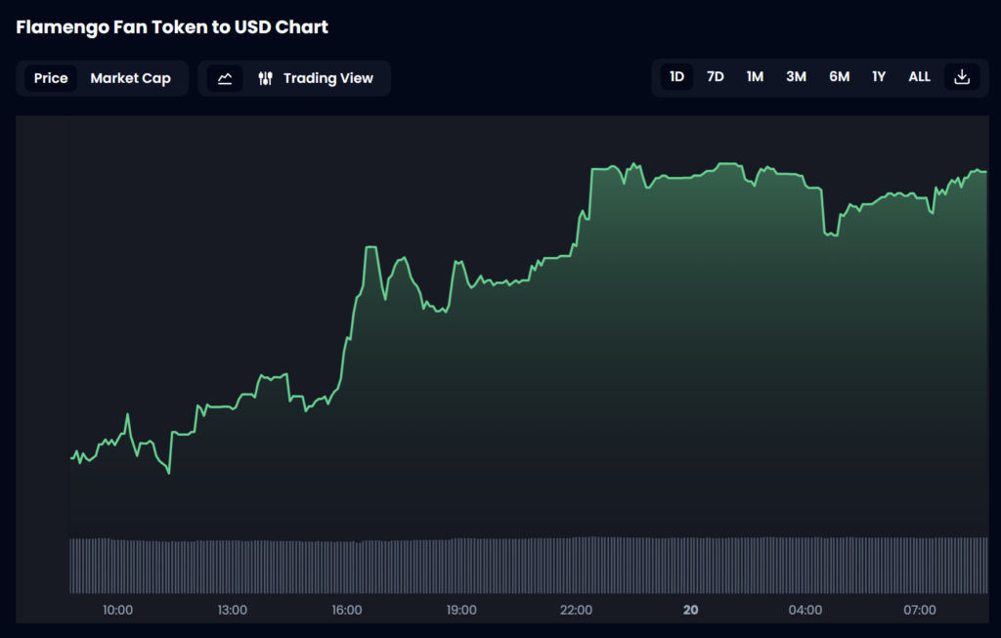
Task: Select the 1M time range
Action: pyautogui.click(x=755, y=77)
